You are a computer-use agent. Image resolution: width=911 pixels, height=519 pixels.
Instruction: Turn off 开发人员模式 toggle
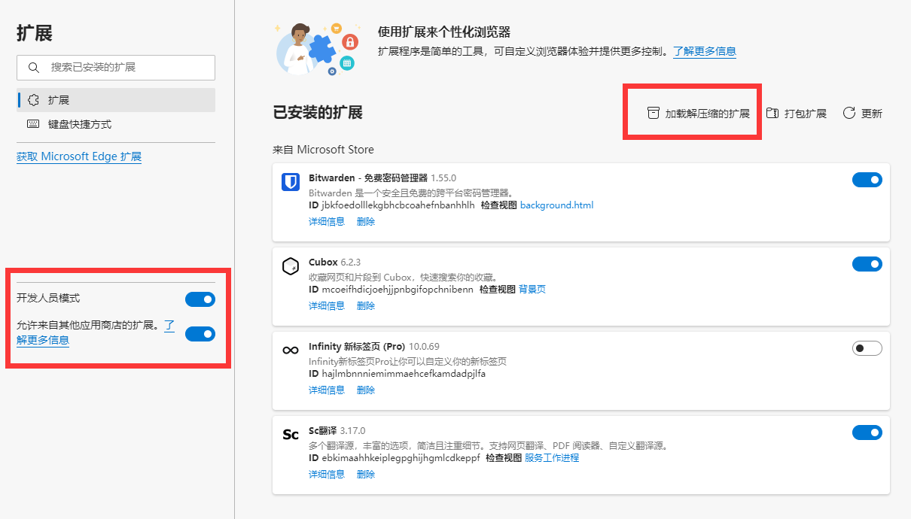click(x=200, y=299)
